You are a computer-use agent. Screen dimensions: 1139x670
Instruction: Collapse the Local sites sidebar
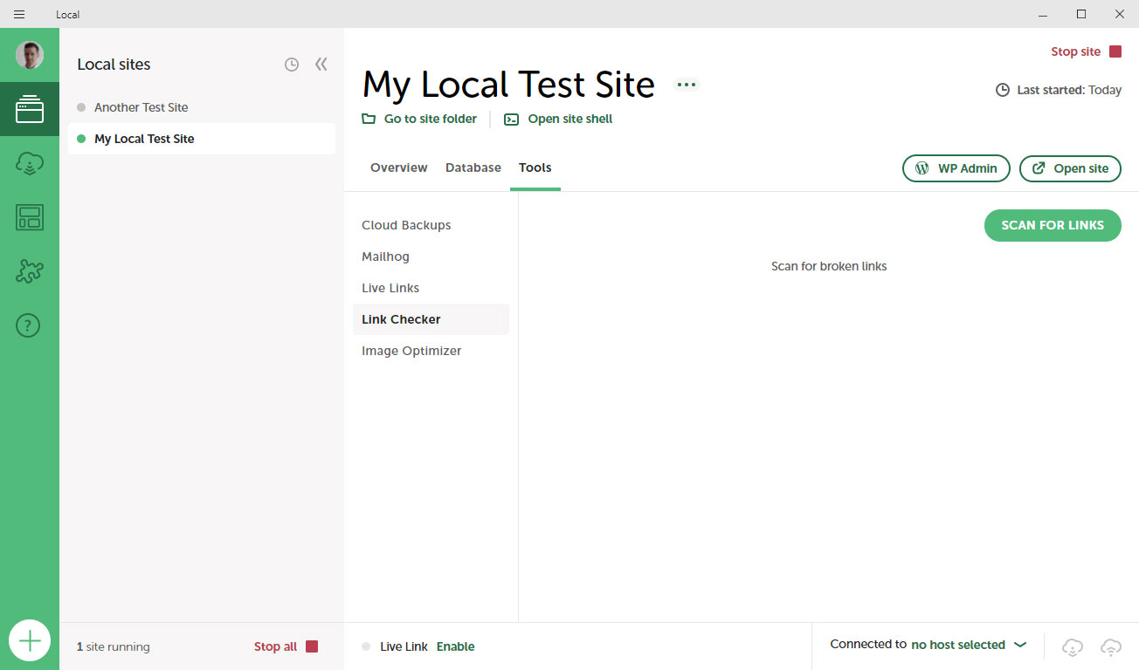tap(321, 65)
